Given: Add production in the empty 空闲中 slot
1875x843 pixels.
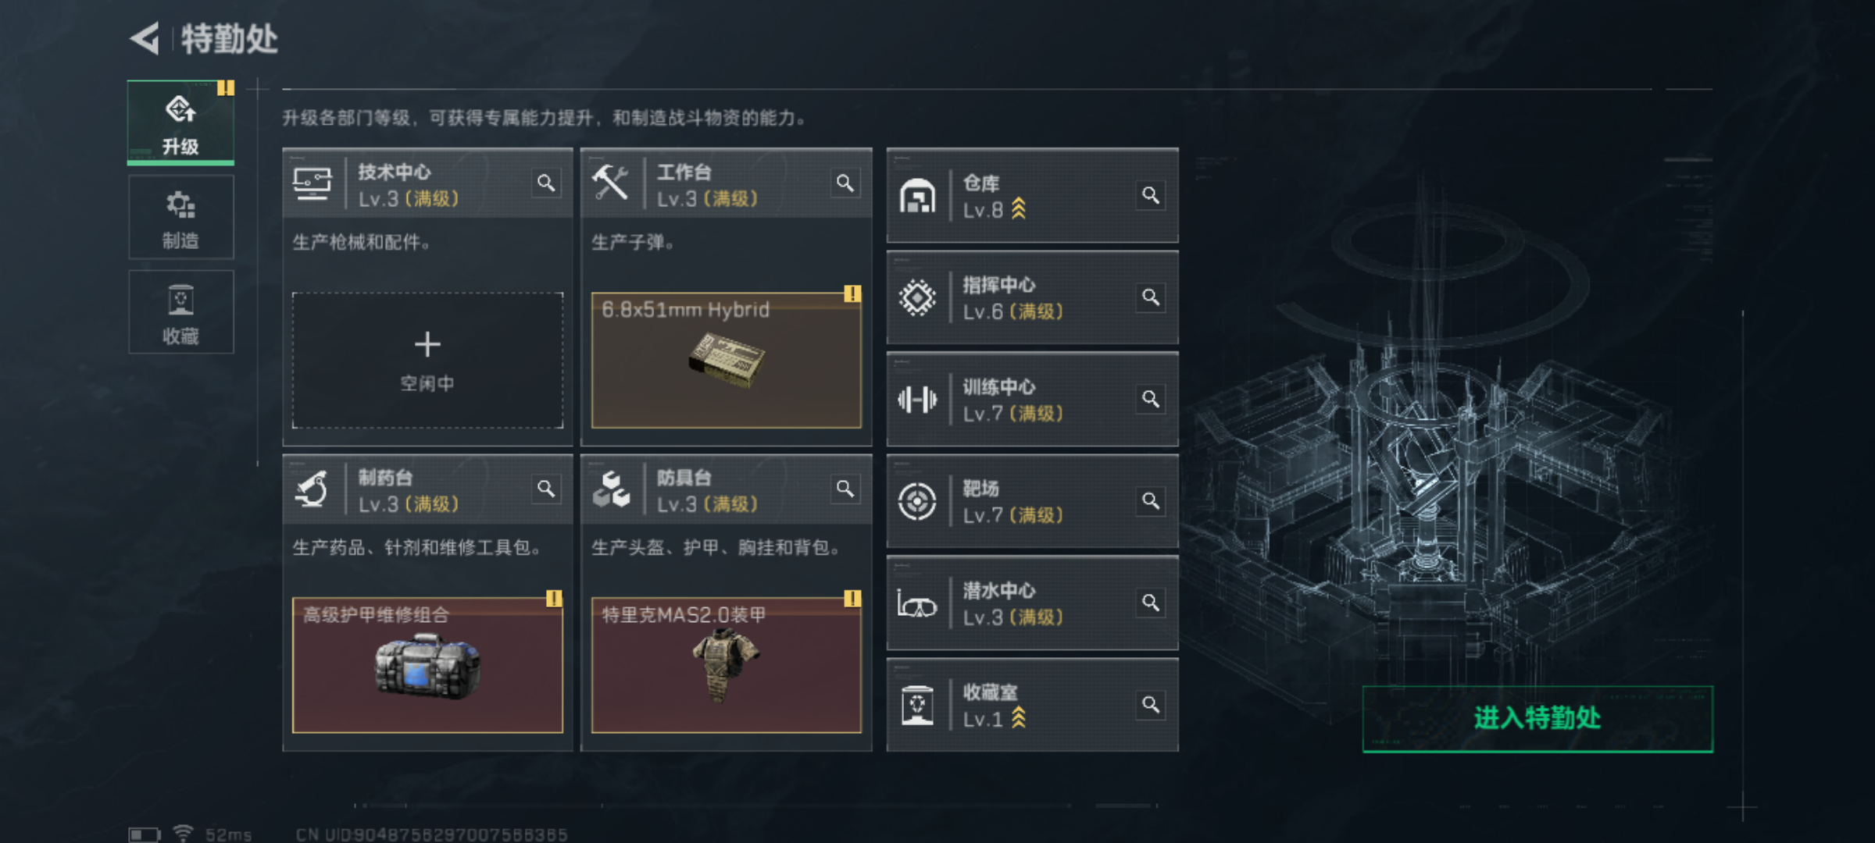Looking at the screenshot, I should tap(427, 360).
